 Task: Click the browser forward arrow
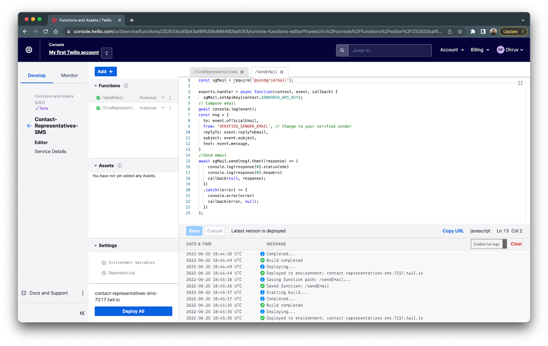coord(35,32)
